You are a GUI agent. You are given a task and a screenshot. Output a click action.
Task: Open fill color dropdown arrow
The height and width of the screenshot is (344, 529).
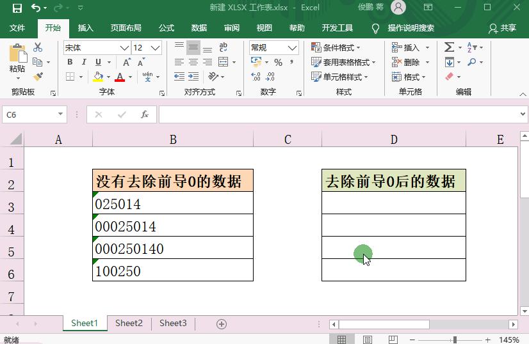[x=108, y=77]
